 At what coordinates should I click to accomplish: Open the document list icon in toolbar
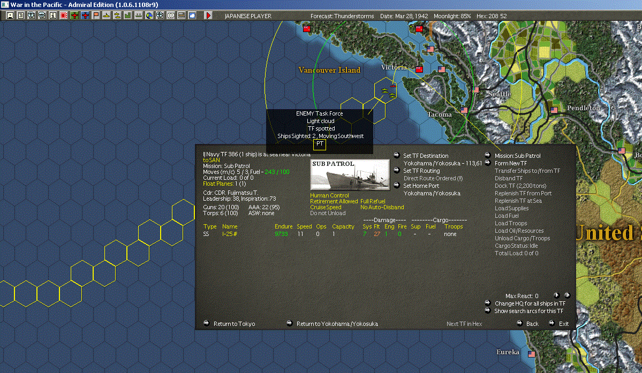point(20,16)
